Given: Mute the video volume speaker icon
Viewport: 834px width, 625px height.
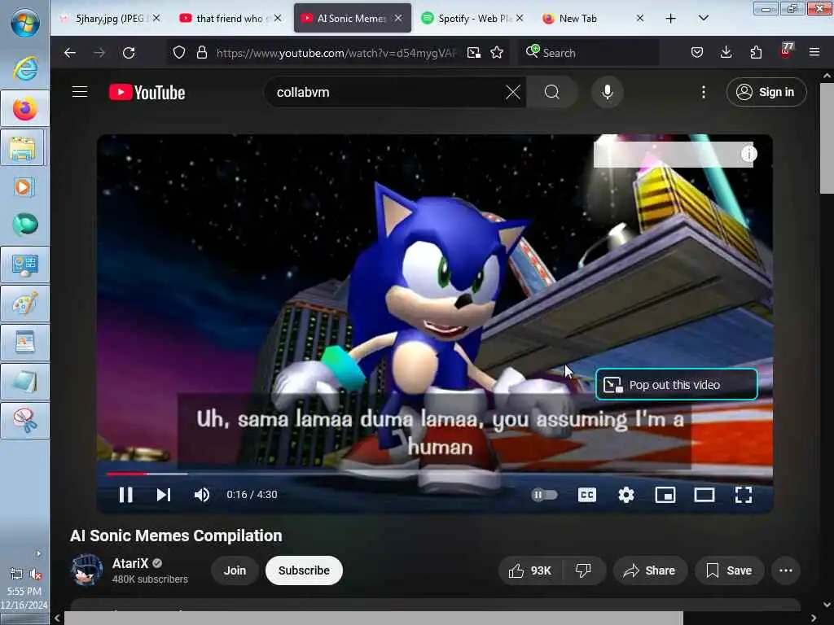Looking at the screenshot, I should (x=202, y=495).
